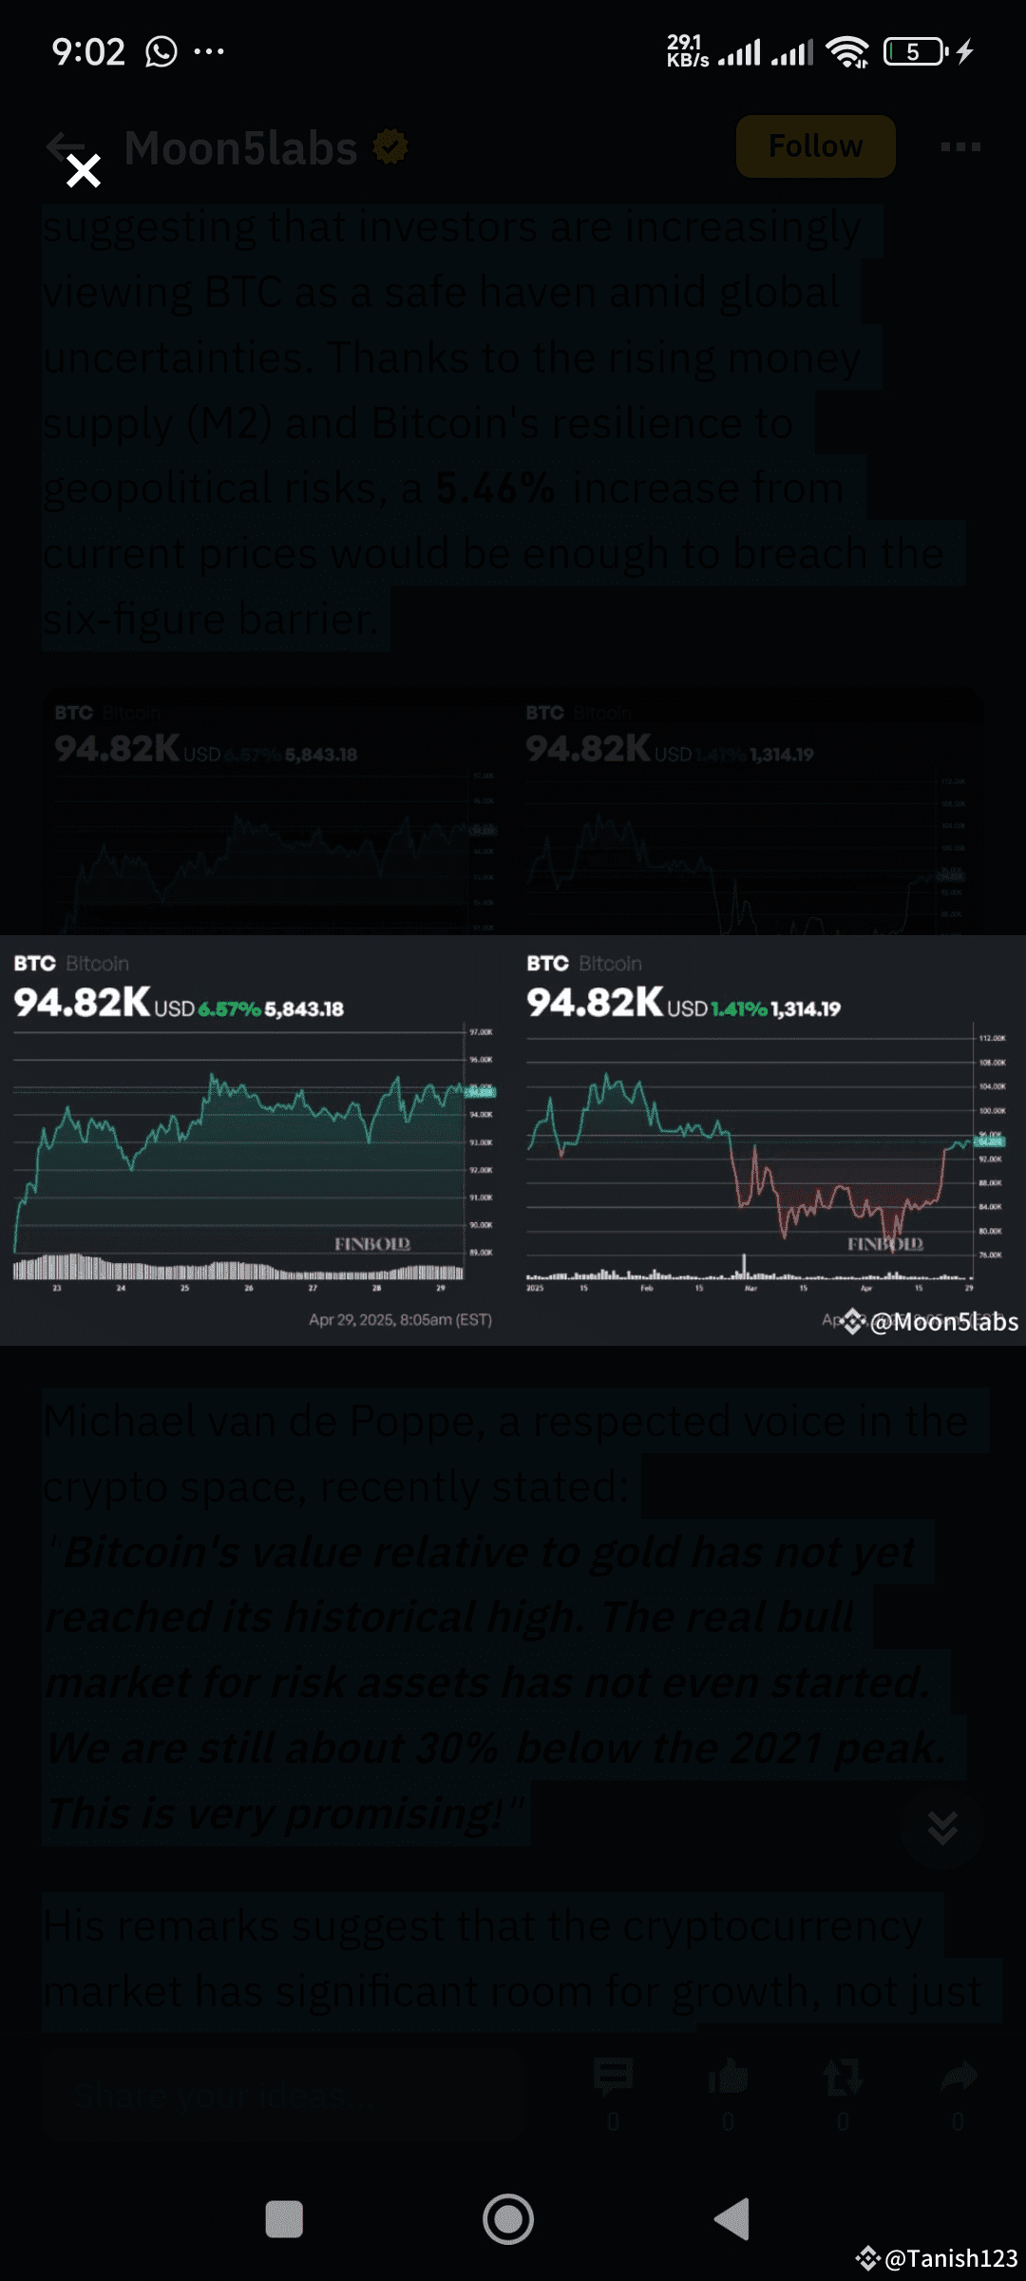Repost using the repost arrows icon
Image resolution: width=1026 pixels, height=2281 pixels.
click(843, 2078)
